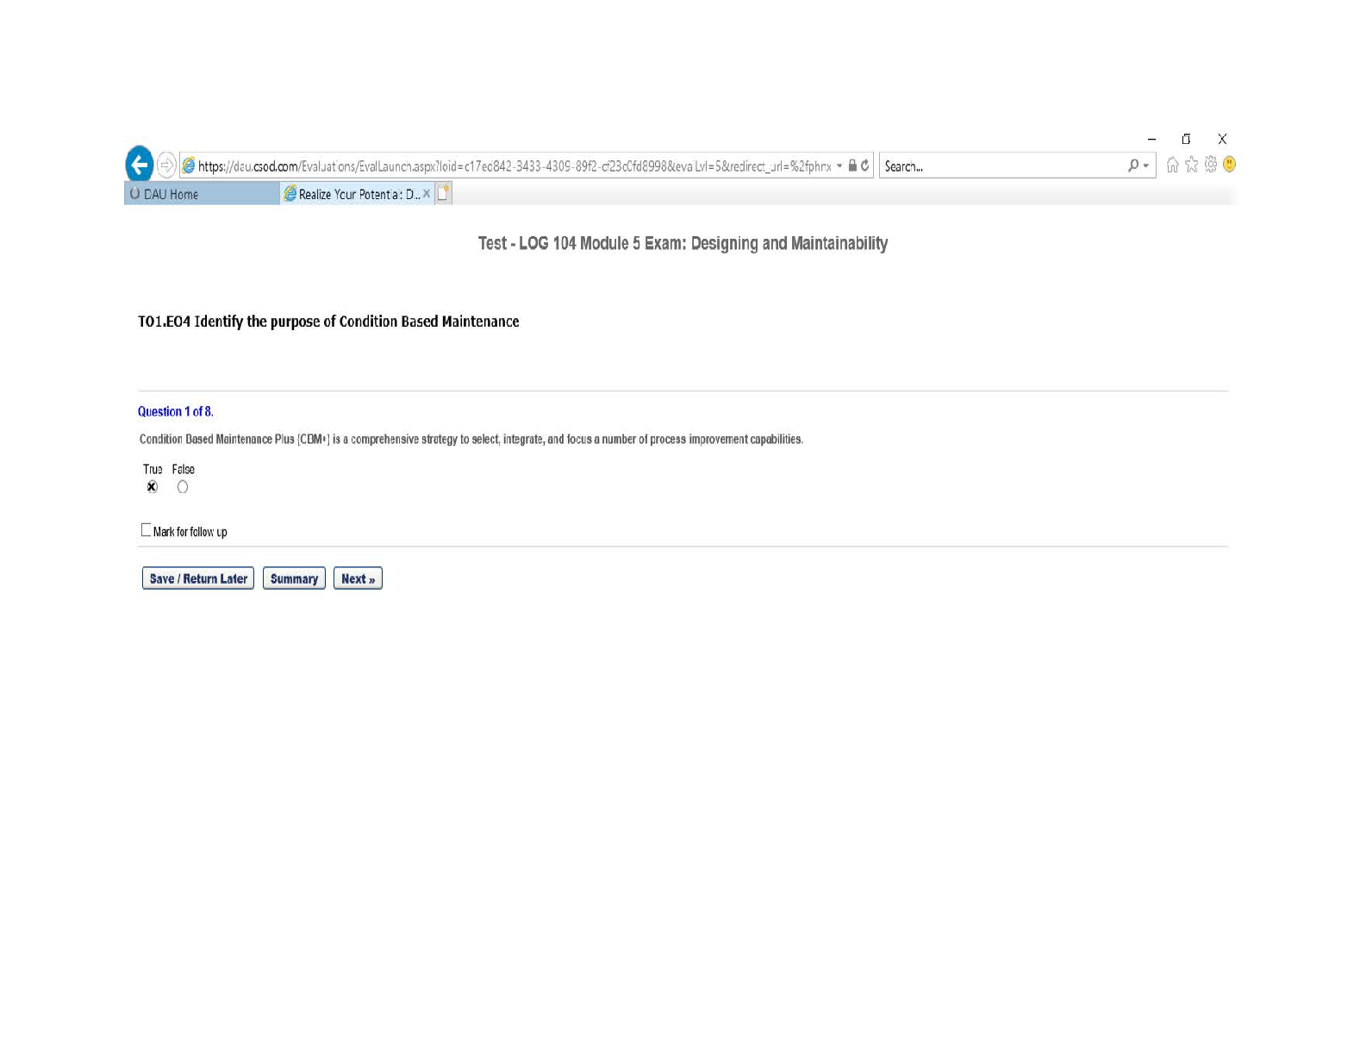Click the security lock icon in address bar
This screenshot has width=1366, height=1056.
tap(852, 166)
